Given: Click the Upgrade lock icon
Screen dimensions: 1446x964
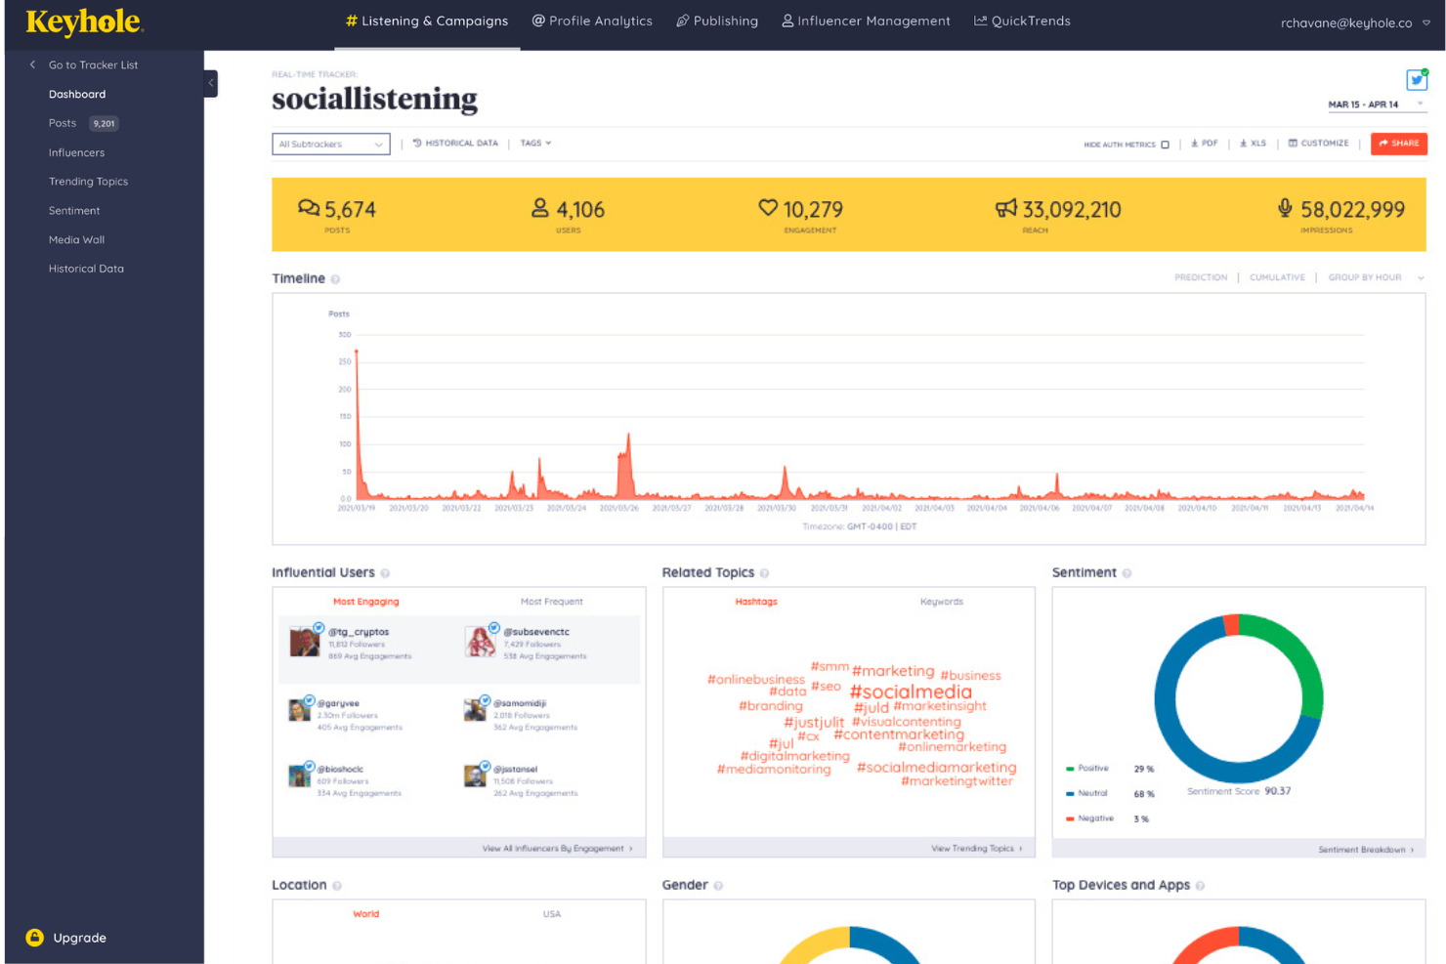Looking at the screenshot, I should click(35, 938).
